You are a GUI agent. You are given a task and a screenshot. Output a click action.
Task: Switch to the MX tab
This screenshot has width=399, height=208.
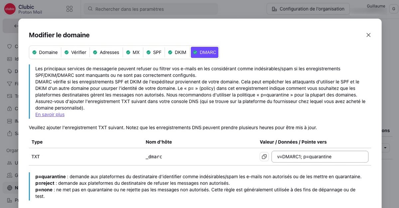pos(133,52)
